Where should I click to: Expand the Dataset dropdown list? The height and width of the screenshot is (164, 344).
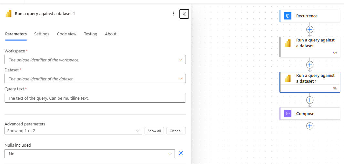pos(95,78)
